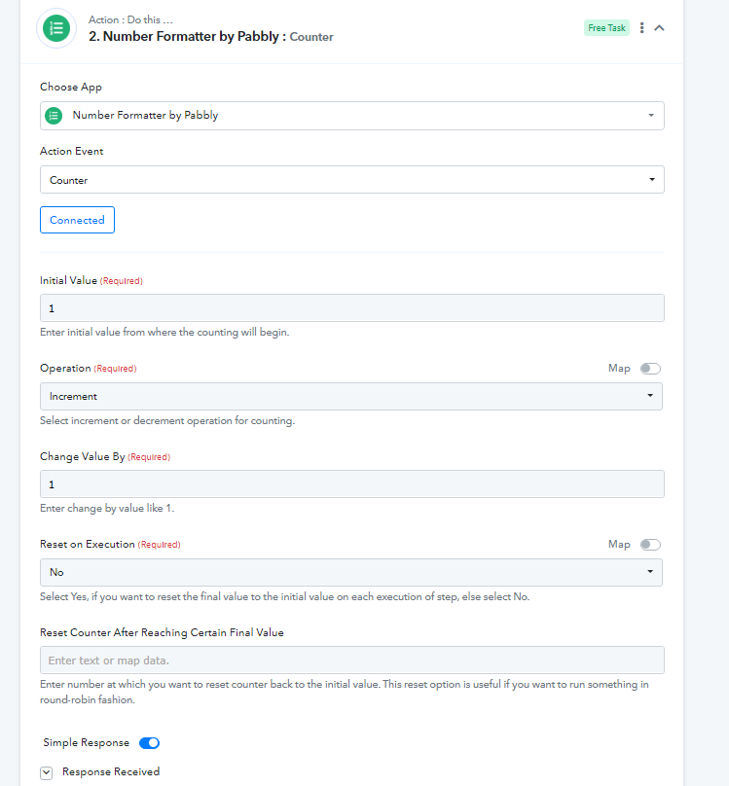
Task: Click the Connected button
Action: point(77,220)
